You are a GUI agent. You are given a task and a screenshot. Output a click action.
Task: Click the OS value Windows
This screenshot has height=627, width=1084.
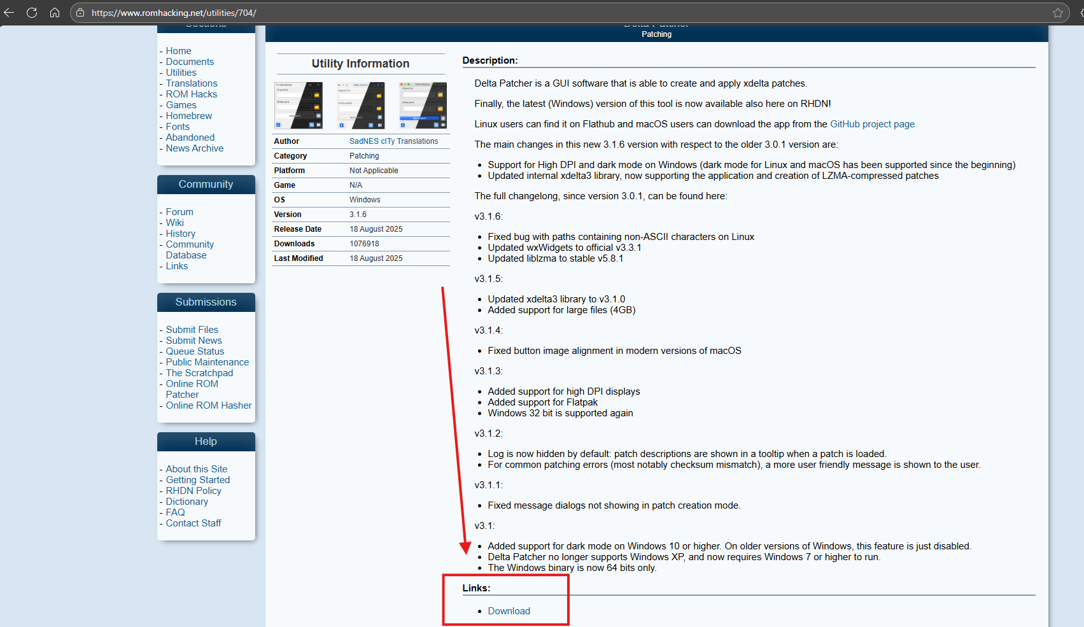(x=365, y=200)
